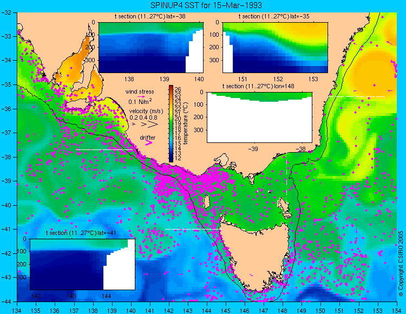The height and width of the screenshot is (314, 406).
Task: Click the 151 tick below the lat=-35 inset
Action: pyautogui.click(x=243, y=79)
